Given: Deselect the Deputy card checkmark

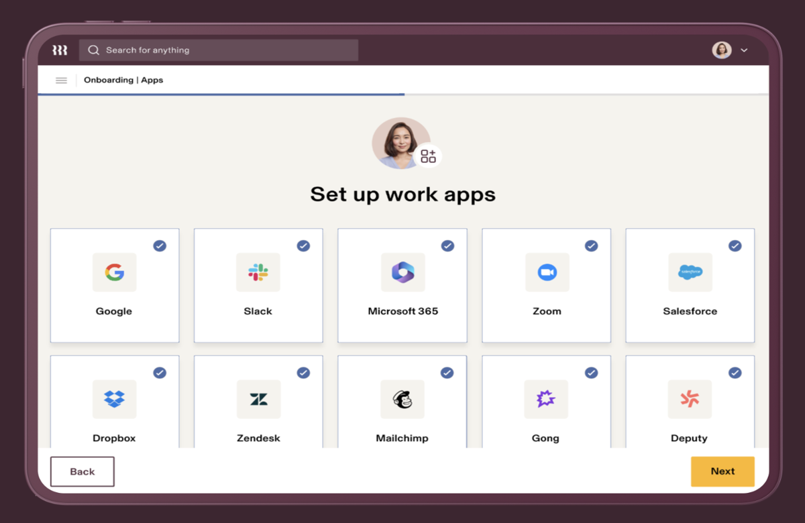Looking at the screenshot, I should 735,373.
